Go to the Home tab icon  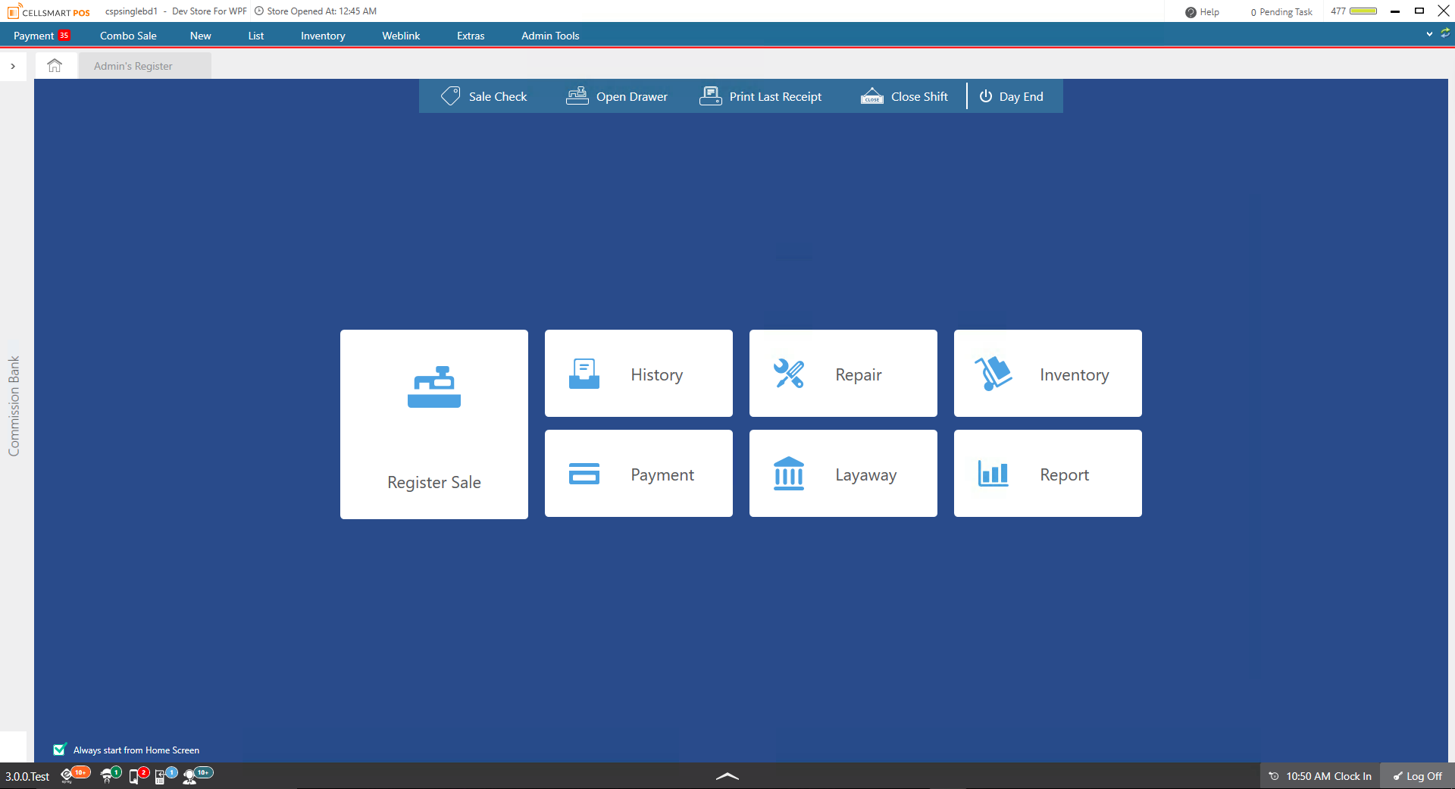pyautogui.click(x=55, y=66)
